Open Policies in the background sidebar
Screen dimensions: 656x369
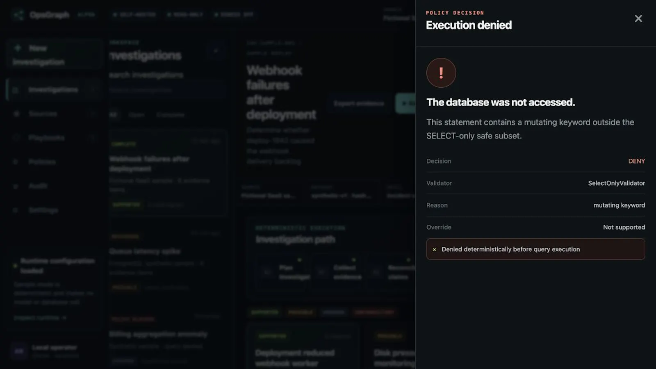[x=53, y=162]
